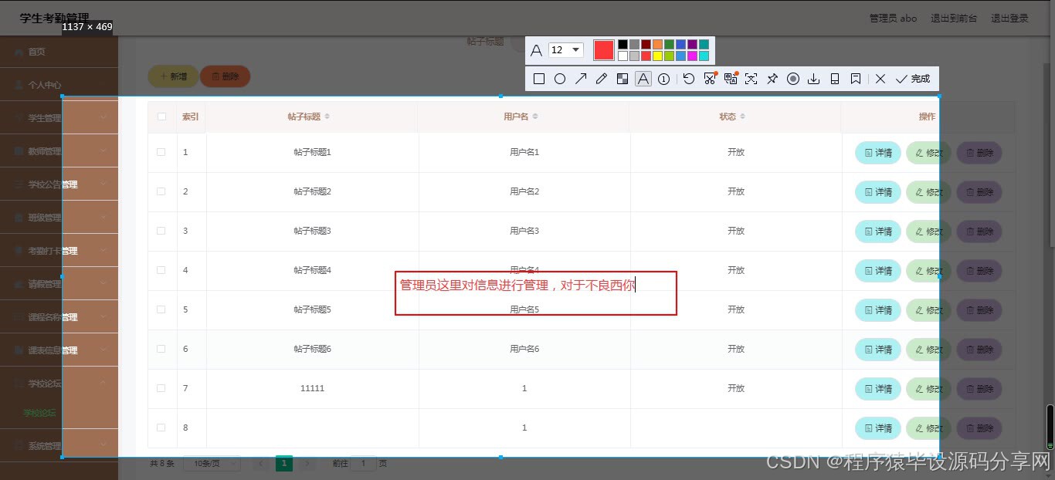Expand the 学生管理 sidebar menu
This screenshot has width=1055, height=480.
point(59,118)
